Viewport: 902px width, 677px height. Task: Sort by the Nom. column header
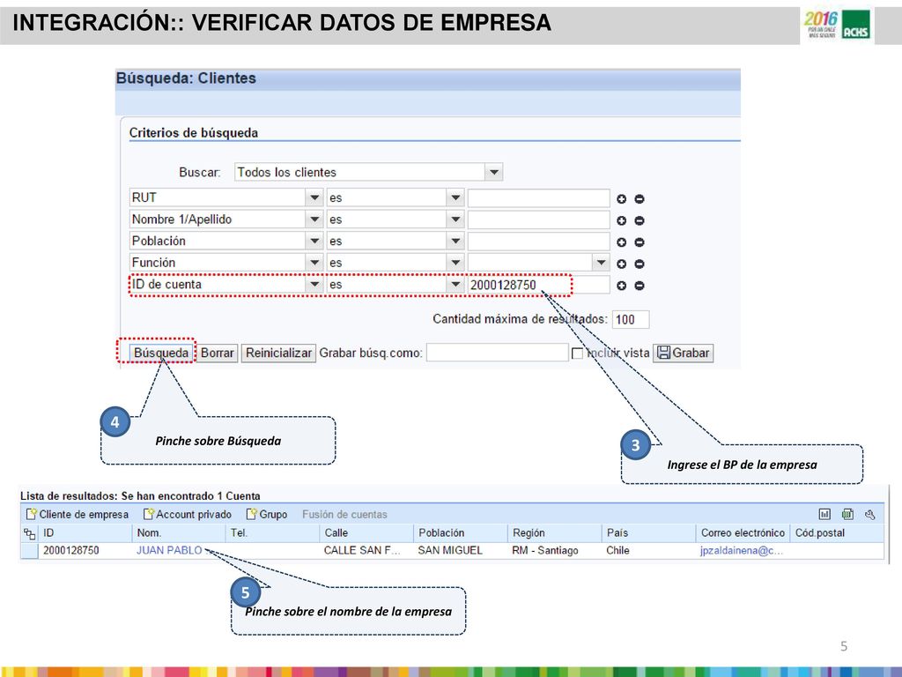pos(178,533)
